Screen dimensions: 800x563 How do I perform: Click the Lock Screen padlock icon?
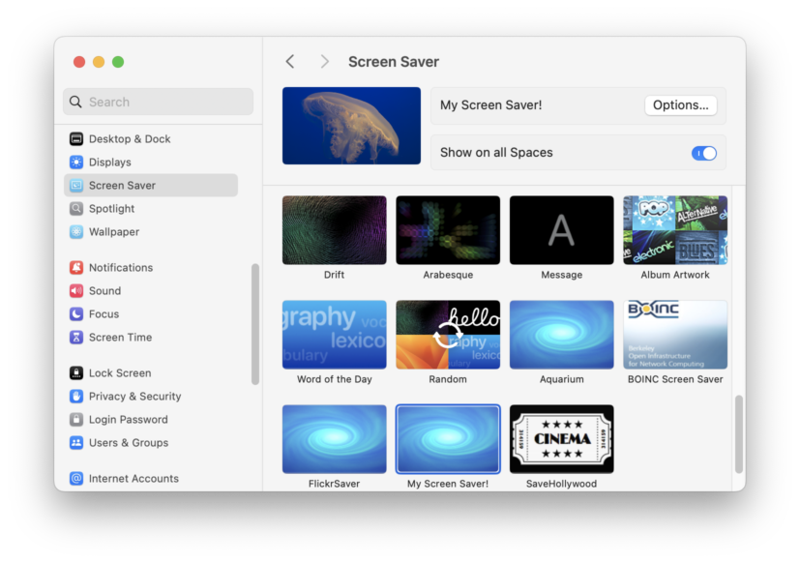(76, 372)
